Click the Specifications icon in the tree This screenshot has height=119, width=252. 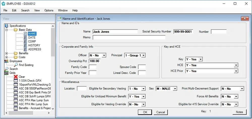coord(7,26)
